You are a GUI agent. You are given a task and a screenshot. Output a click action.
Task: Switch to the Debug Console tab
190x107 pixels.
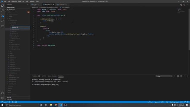(x=52, y=76)
